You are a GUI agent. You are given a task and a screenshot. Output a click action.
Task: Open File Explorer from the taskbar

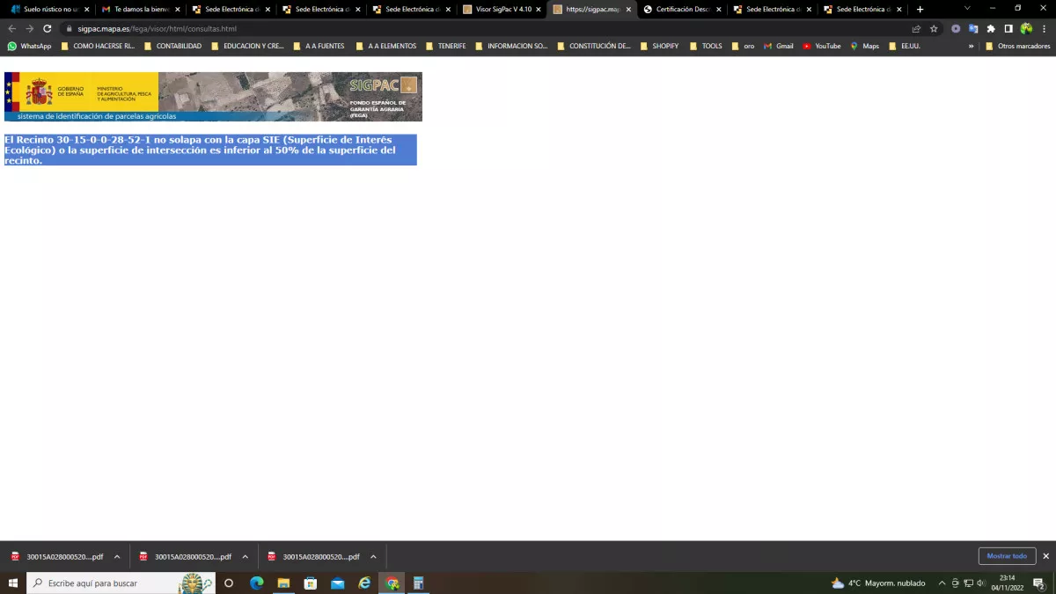[283, 583]
